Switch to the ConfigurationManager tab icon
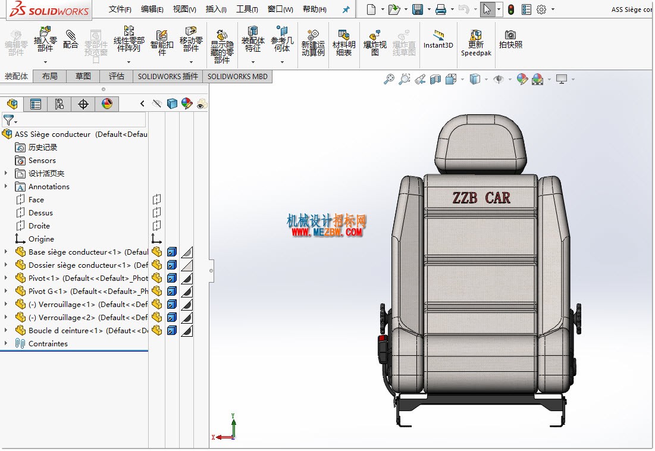This screenshot has width=655, height=451. pos(59,104)
